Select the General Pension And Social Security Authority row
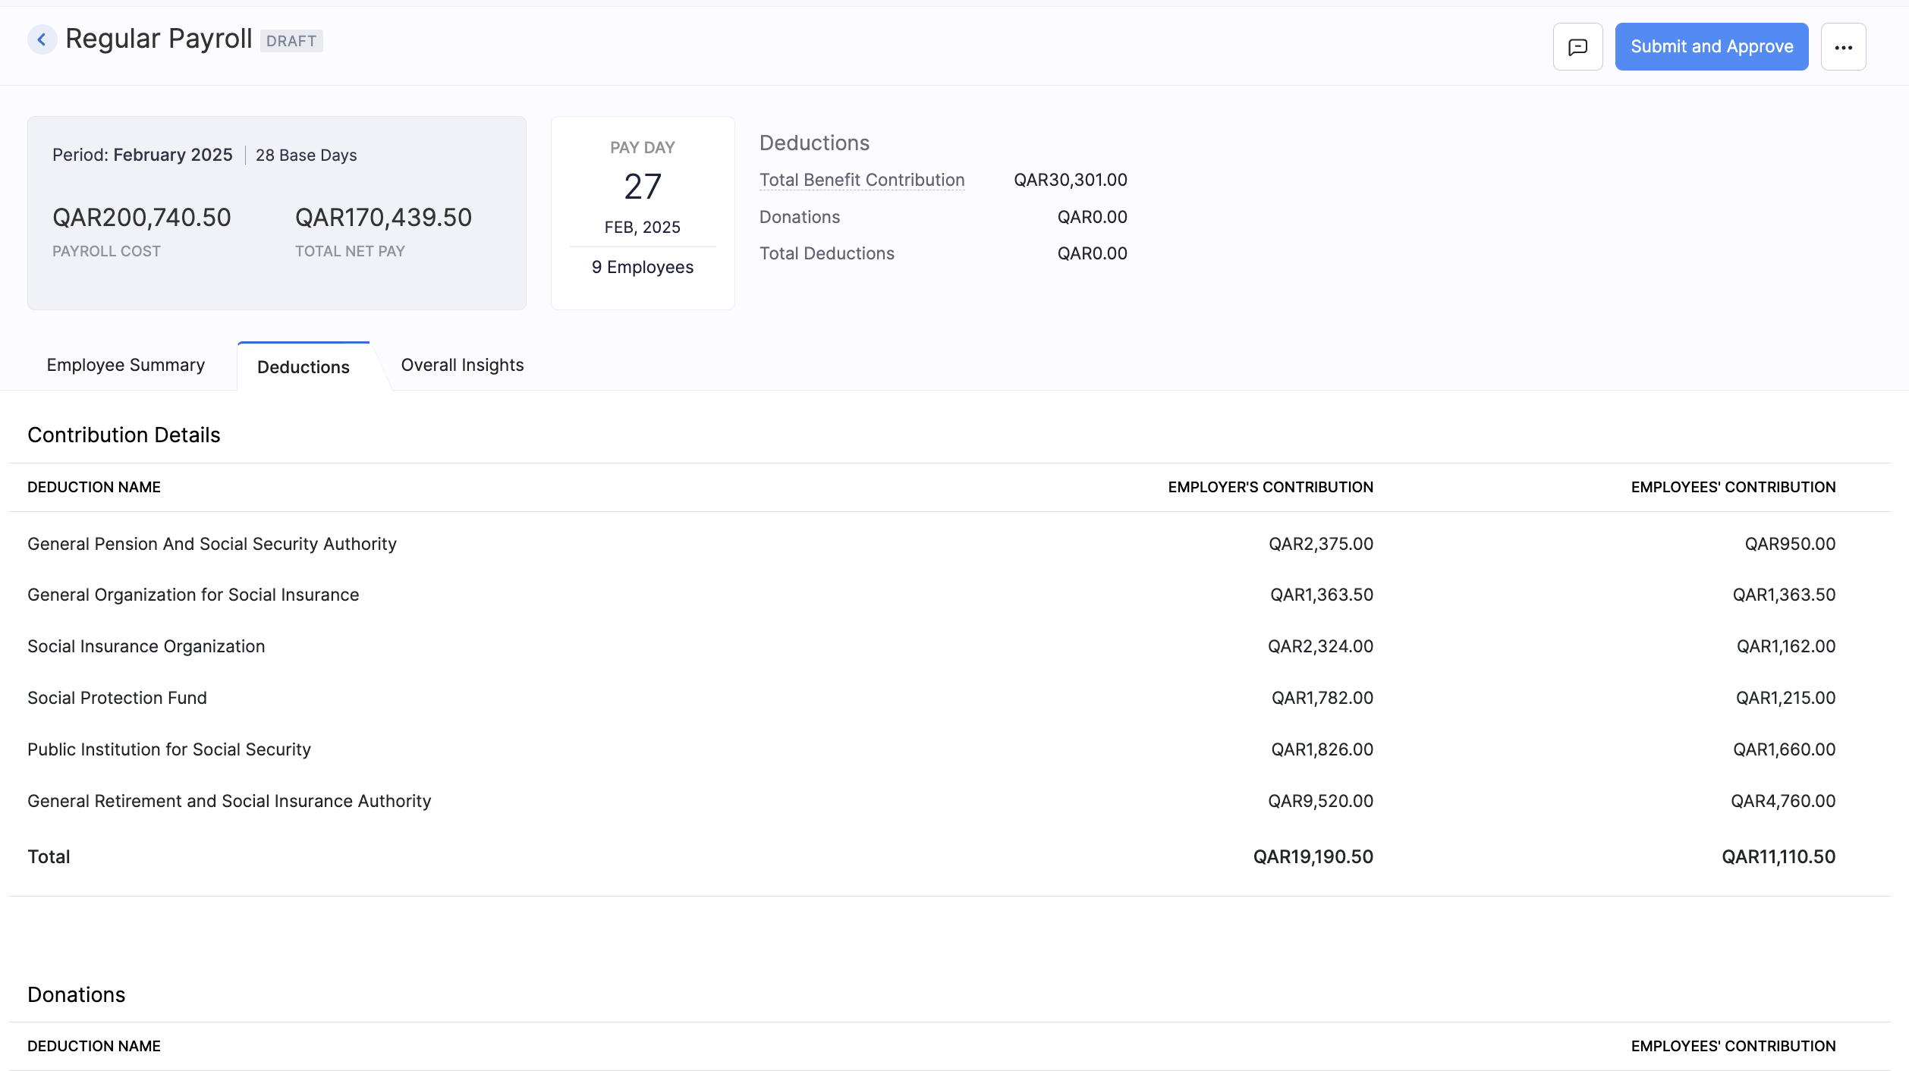The height and width of the screenshot is (1071, 1909). (212, 543)
